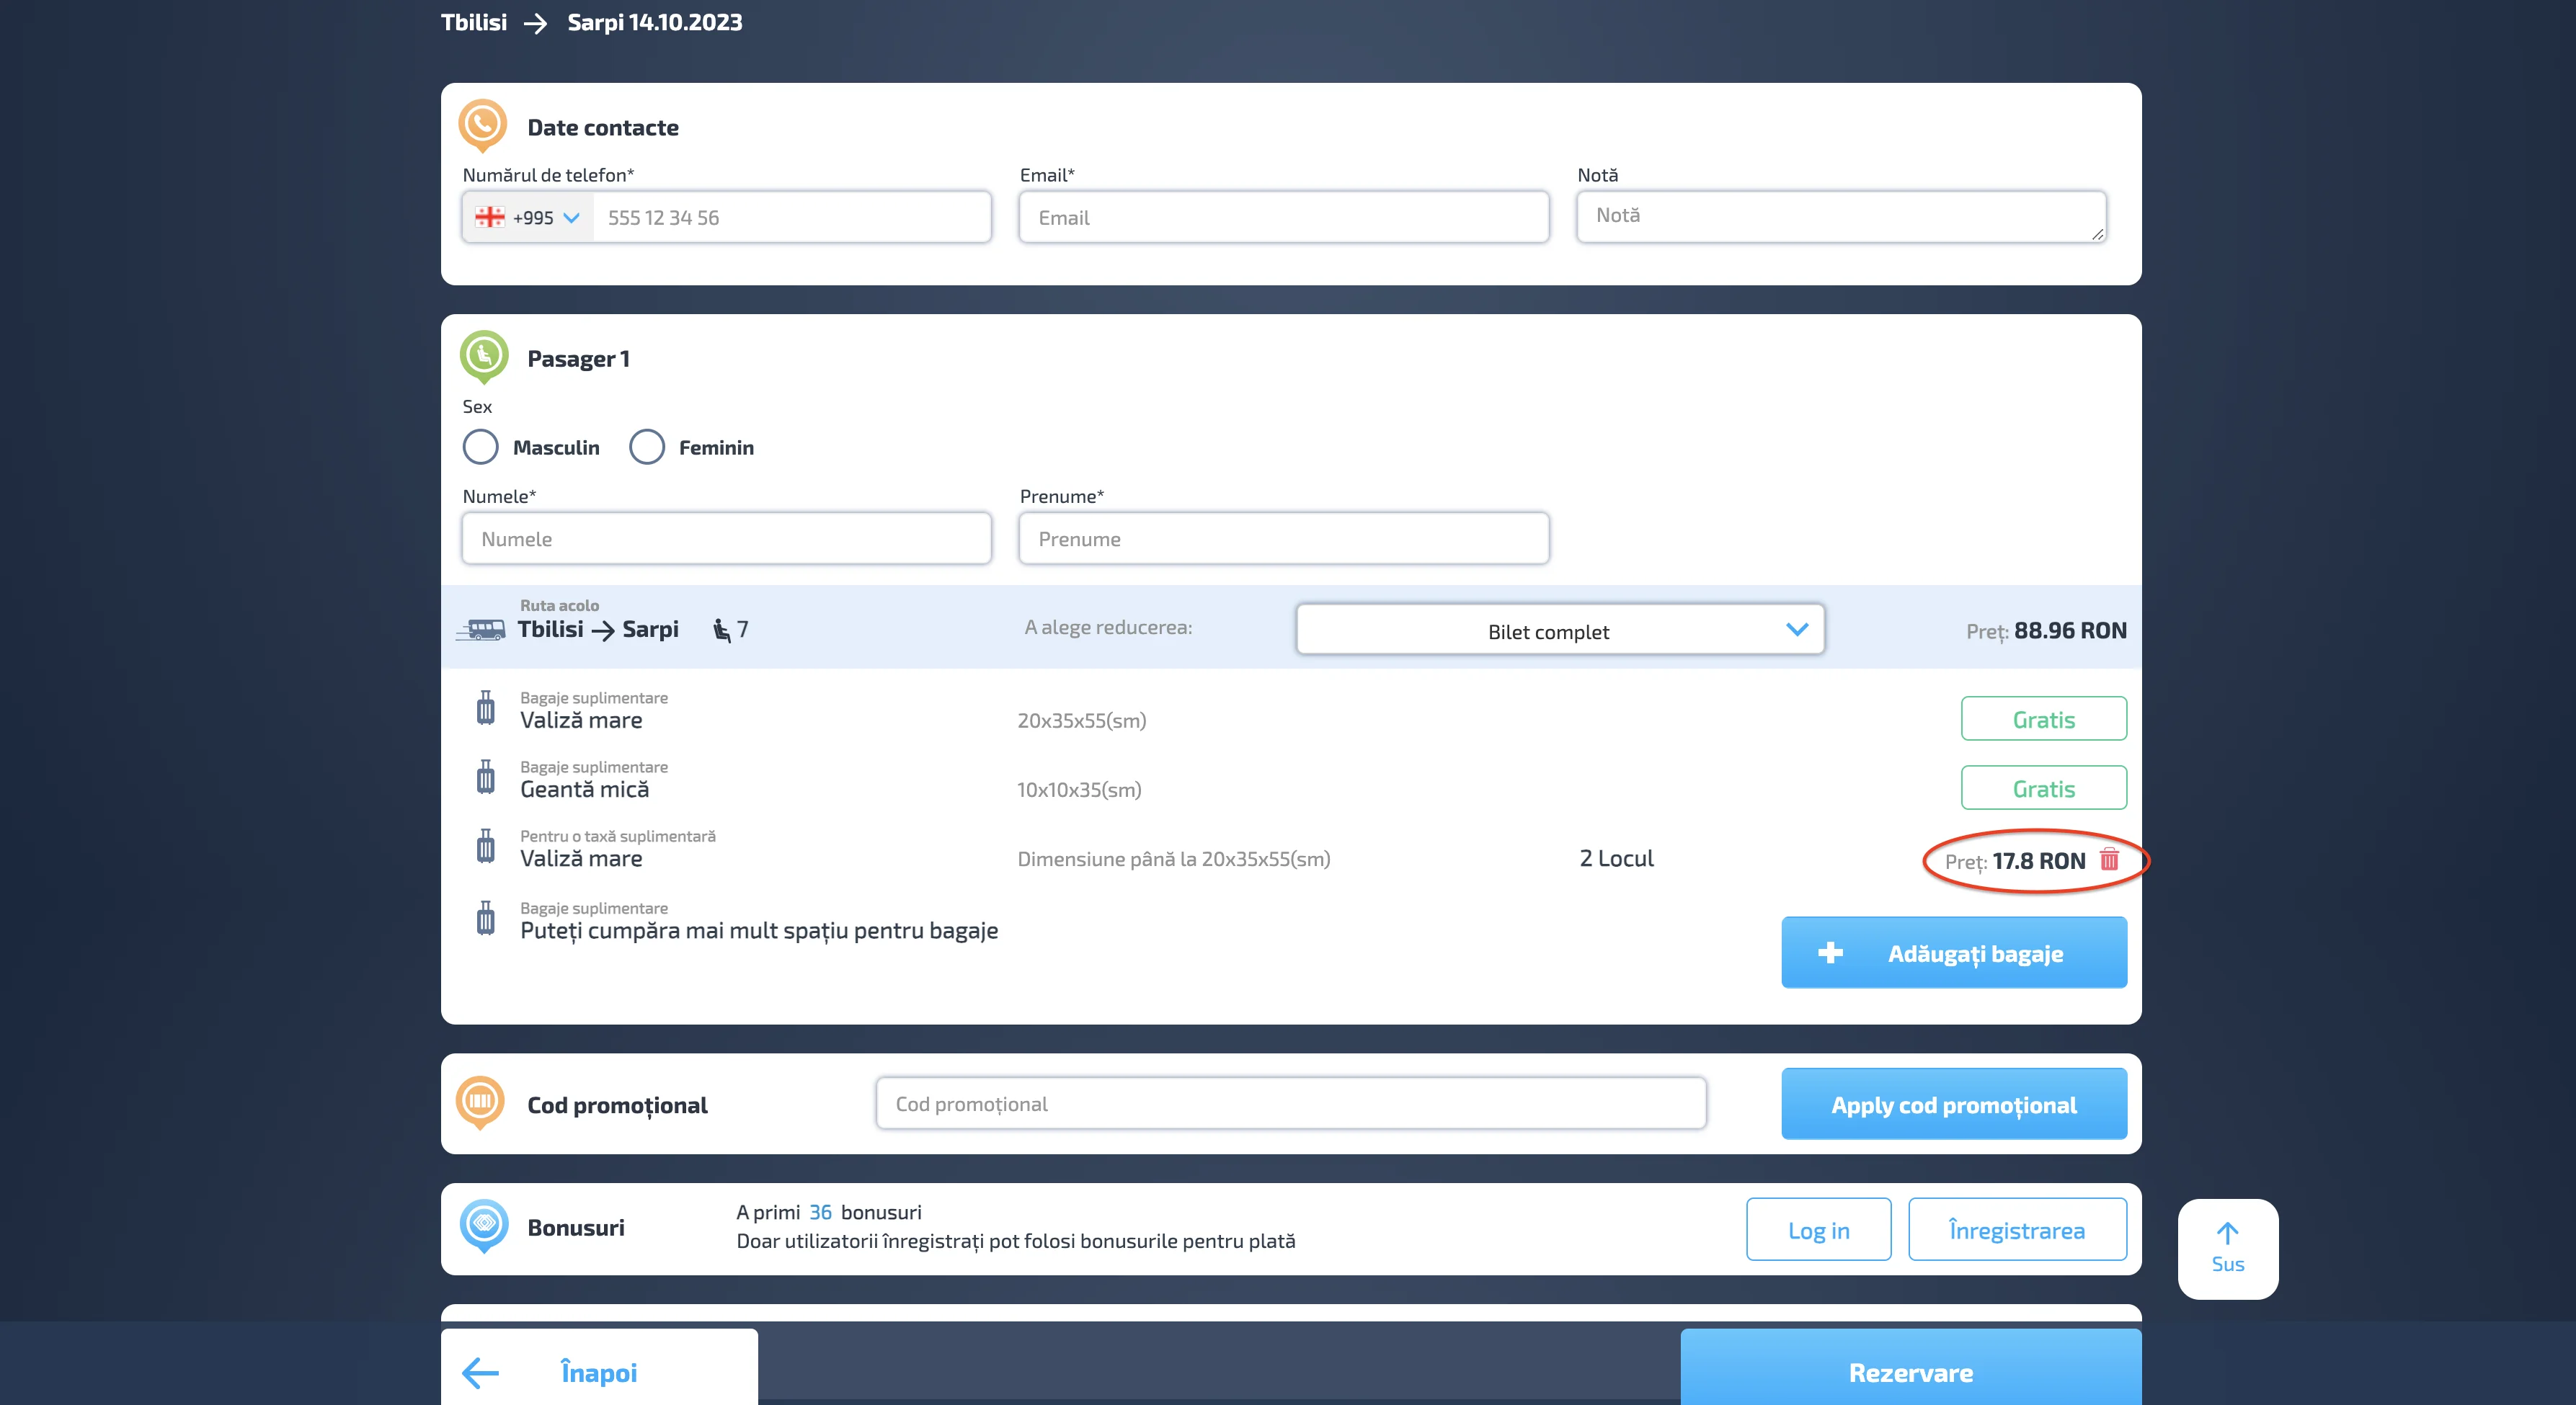2576x1405 pixels.
Task: Confirm booking with Rezervare button
Action: tap(1910, 1372)
